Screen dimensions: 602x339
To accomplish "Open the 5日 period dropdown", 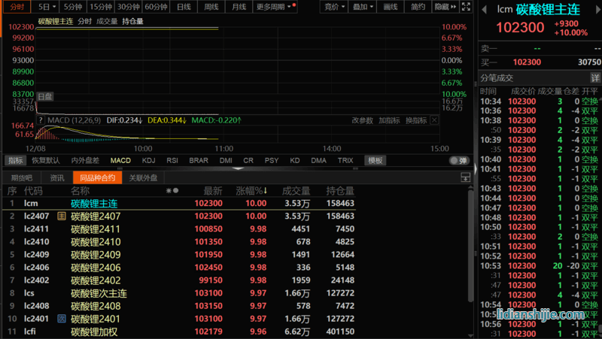I will [x=48, y=7].
